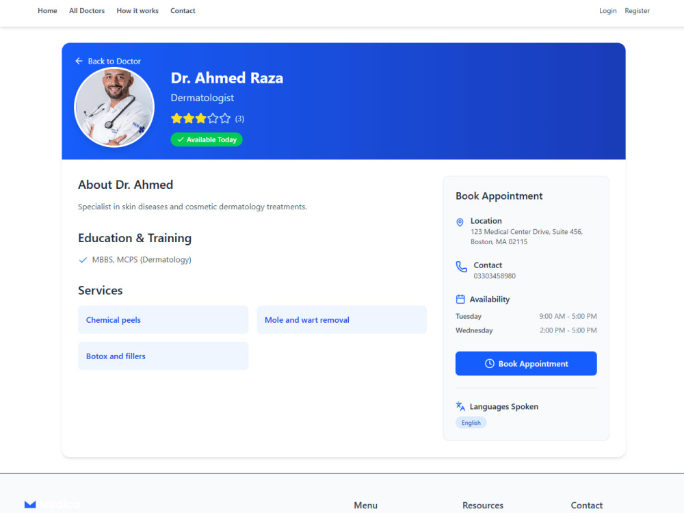This screenshot has width=684, height=513.
Task: Click the calendar icon next to Availability
Action: (460, 300)
